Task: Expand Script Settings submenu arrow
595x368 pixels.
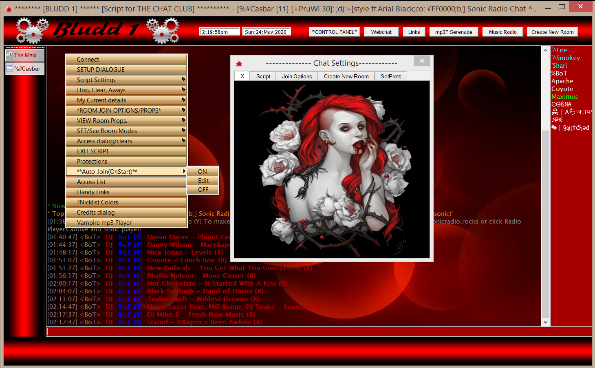Action: 183,80
